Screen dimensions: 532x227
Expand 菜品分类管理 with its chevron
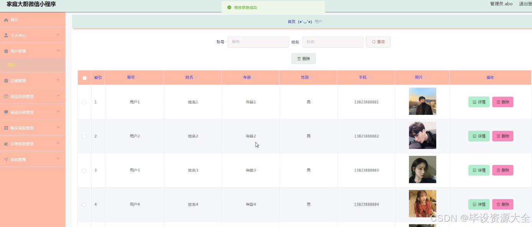[x=58, y=112]
